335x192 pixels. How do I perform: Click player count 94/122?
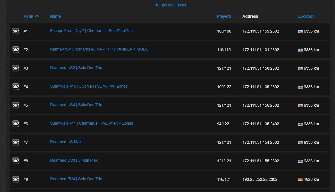tap(223, 124)
